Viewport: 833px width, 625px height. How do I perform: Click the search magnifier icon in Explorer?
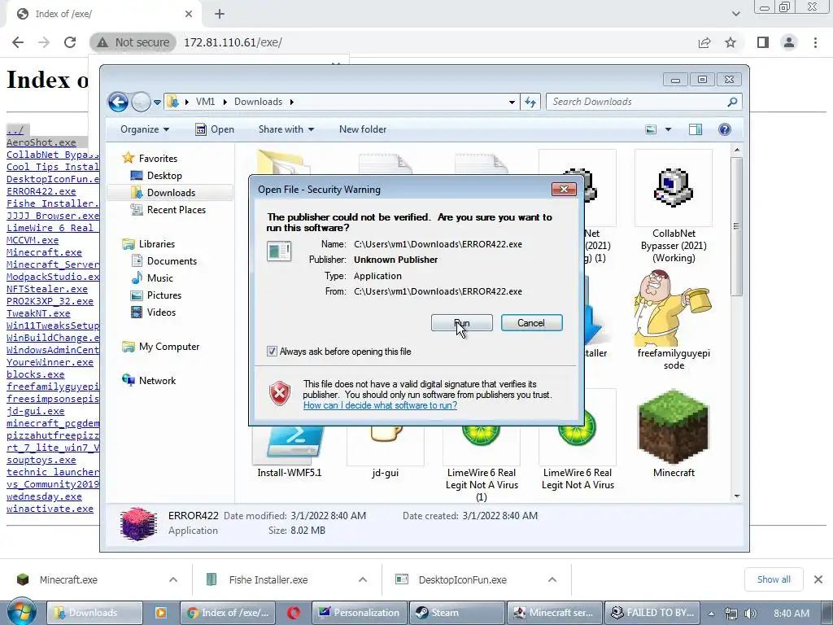(x=732, y=102)
